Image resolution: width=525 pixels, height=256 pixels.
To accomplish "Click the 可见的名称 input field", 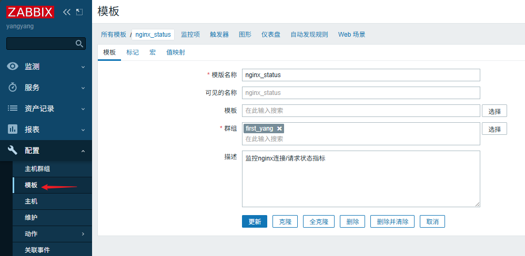I will click(x=361, y=93).
